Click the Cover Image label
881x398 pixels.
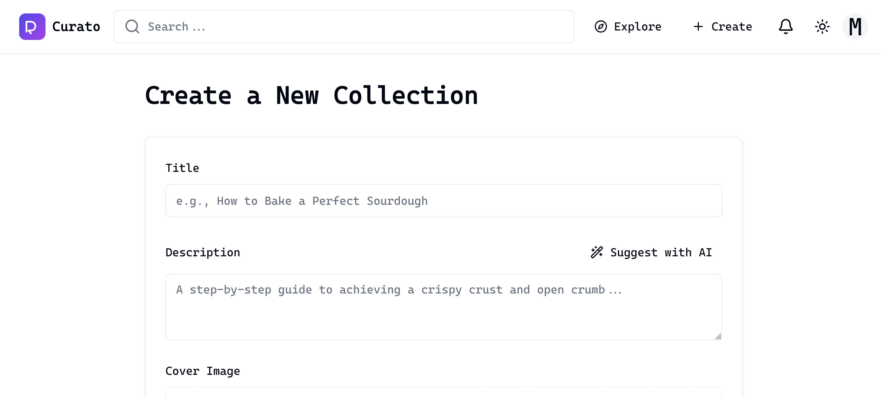click(203, 371)
